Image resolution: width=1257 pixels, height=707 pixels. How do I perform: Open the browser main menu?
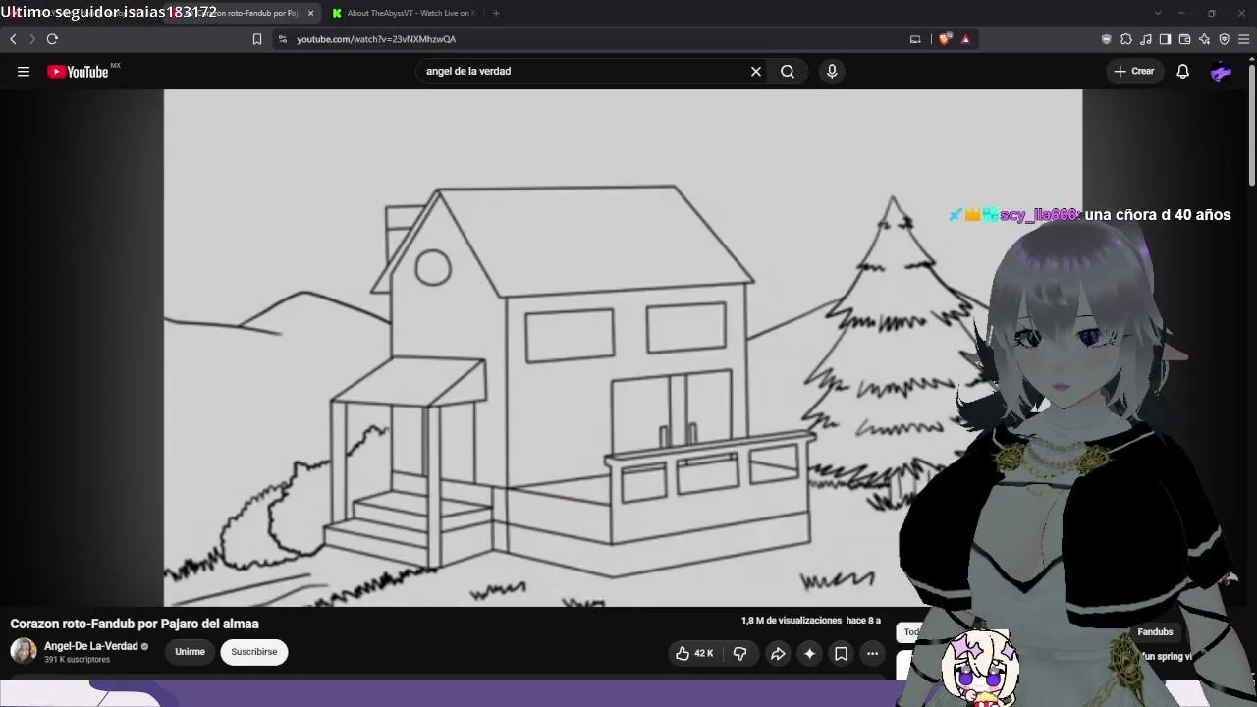pyautogui.click(x=1243, y=39)
